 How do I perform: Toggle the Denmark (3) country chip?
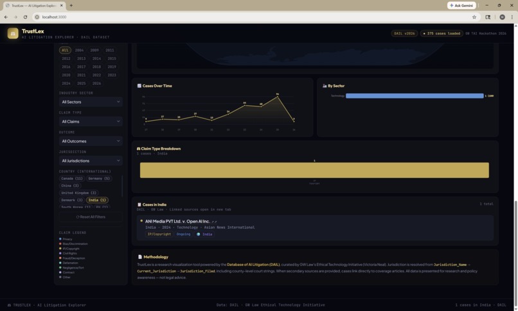[72, 200]
